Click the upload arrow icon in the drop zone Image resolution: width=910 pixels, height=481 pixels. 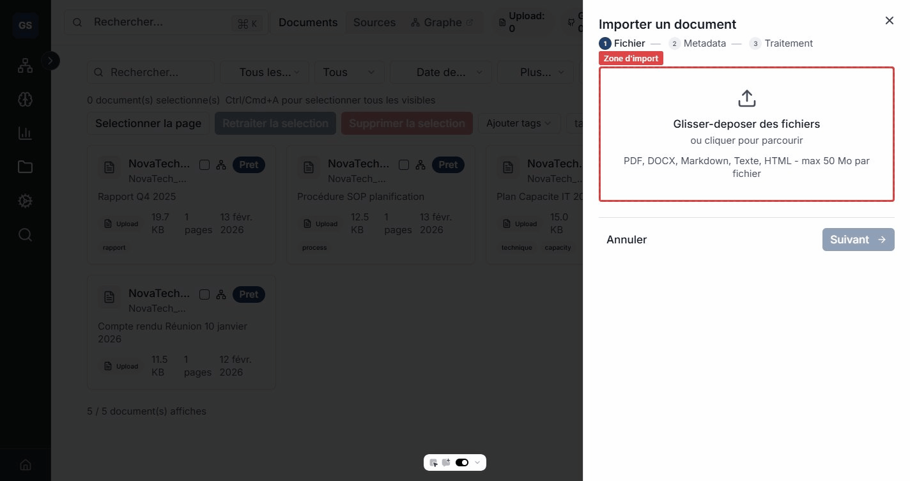[x=746, y=98]
